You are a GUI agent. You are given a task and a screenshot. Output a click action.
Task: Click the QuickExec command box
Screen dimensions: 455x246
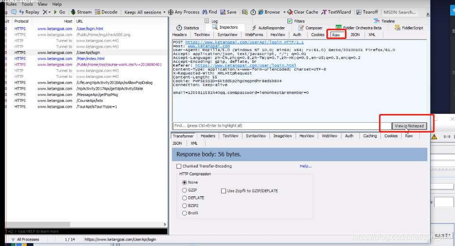pyautogui.click(x=87, y=231)
